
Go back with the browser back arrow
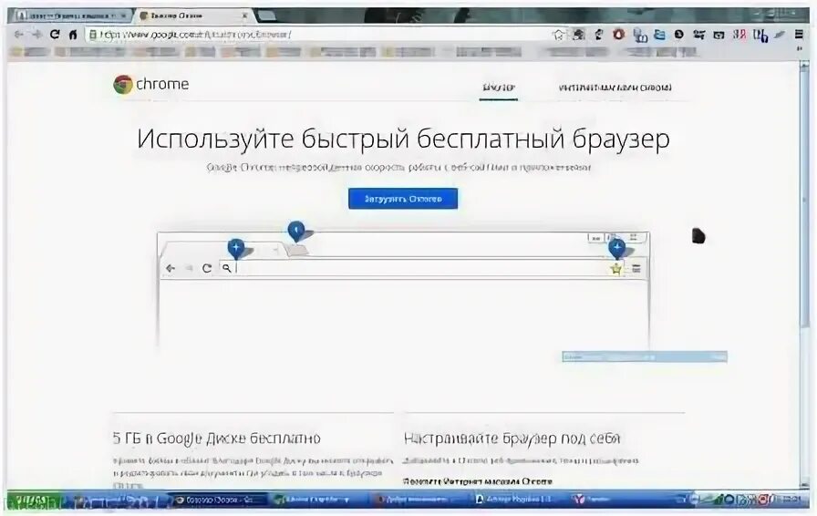click(x=19, y=35)
